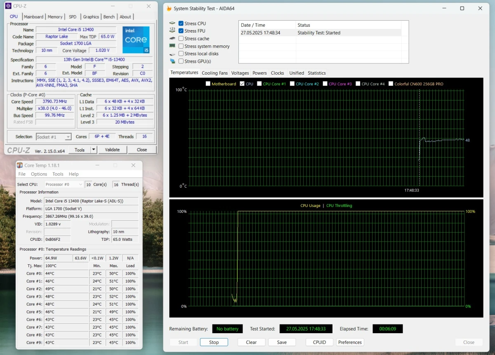495x355 pixels.
Task: Open Core Temp File menu
Action: pyautogui.click(x=22, y=174)
